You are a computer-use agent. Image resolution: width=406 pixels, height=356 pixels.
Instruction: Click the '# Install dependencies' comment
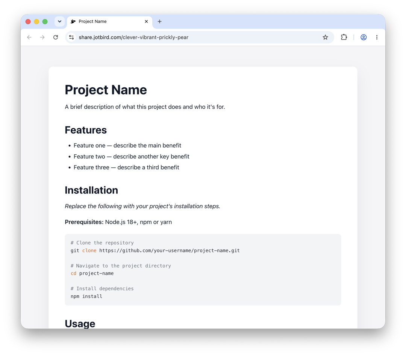(102, 289)
